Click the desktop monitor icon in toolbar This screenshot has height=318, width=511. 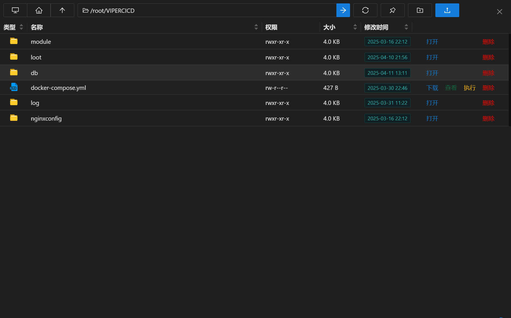tap(15, 10)
